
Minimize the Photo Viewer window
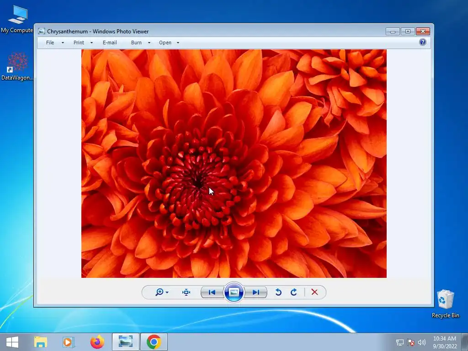(393, 32)
